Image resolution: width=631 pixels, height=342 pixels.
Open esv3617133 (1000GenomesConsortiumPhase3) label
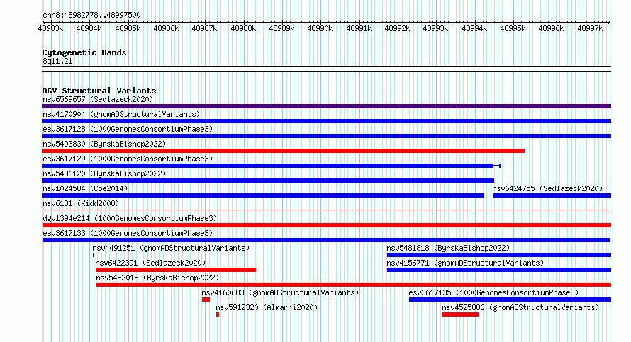tap(128, 233)
